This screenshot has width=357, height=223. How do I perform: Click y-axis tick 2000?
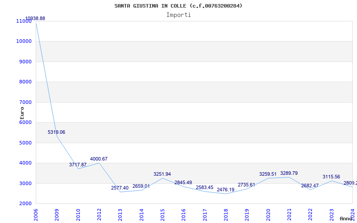tap(25, 204)
